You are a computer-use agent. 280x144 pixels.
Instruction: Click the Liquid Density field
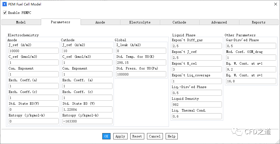point(197,104)
